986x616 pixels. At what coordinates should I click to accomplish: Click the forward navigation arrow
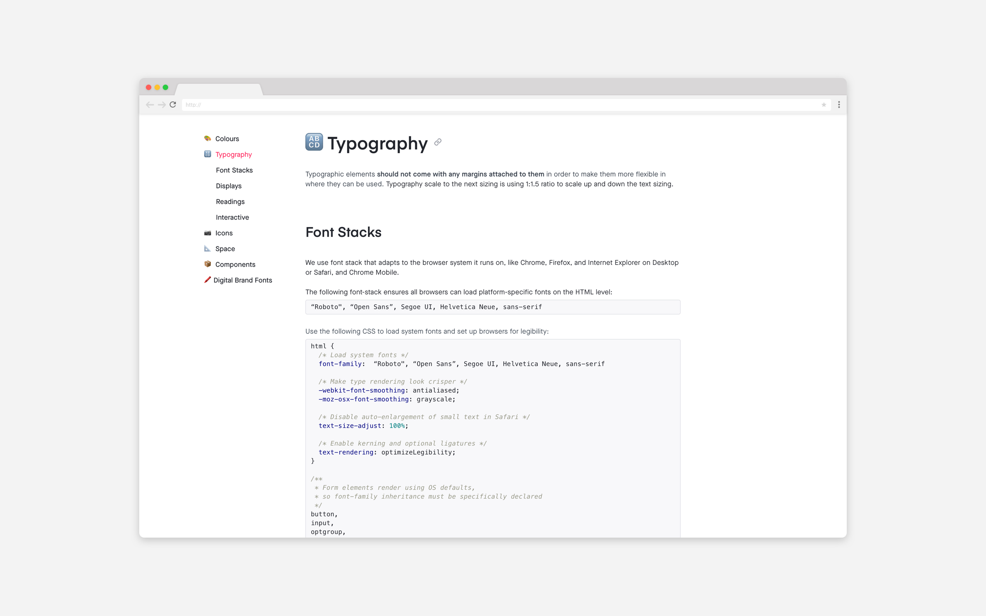pyautogui.click(x=161, y=105)
